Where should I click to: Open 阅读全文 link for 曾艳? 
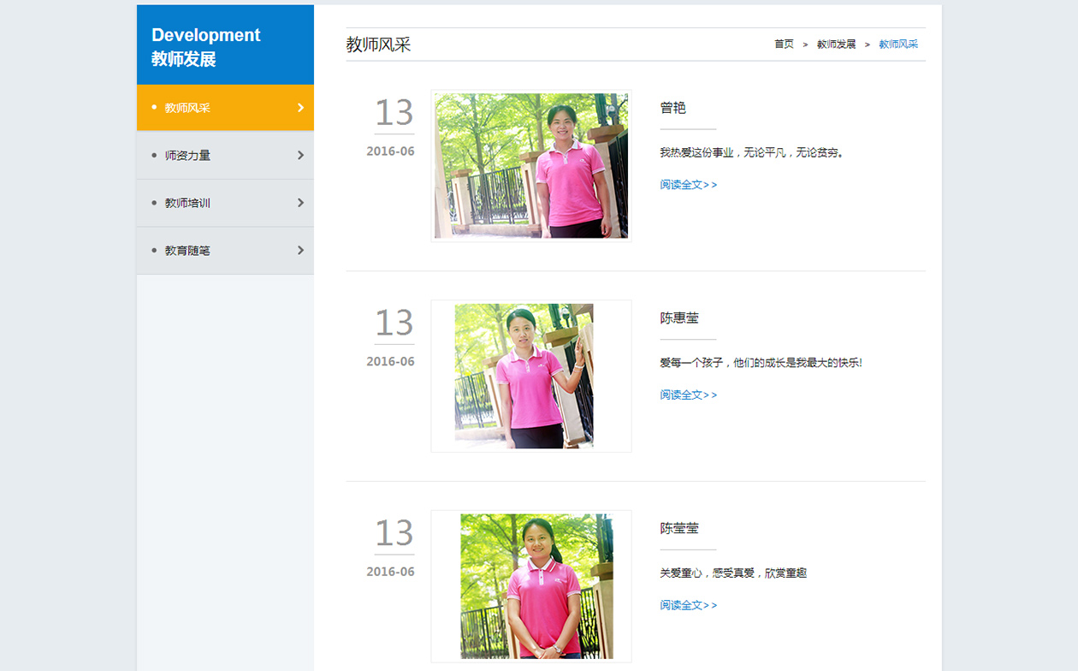(x=689, y=185)
